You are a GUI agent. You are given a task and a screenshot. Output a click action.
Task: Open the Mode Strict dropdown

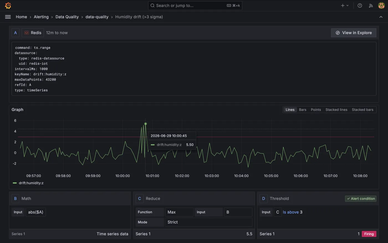209,222
